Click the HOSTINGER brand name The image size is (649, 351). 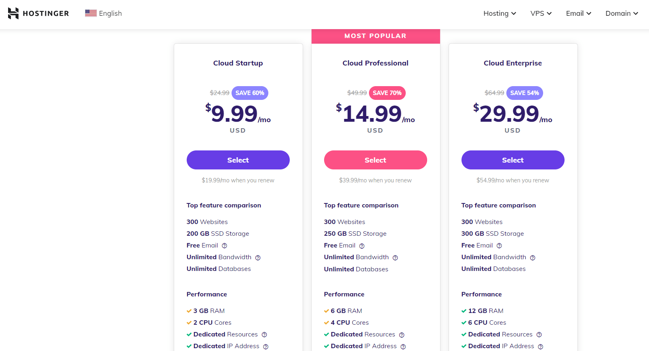pos(46,13)
